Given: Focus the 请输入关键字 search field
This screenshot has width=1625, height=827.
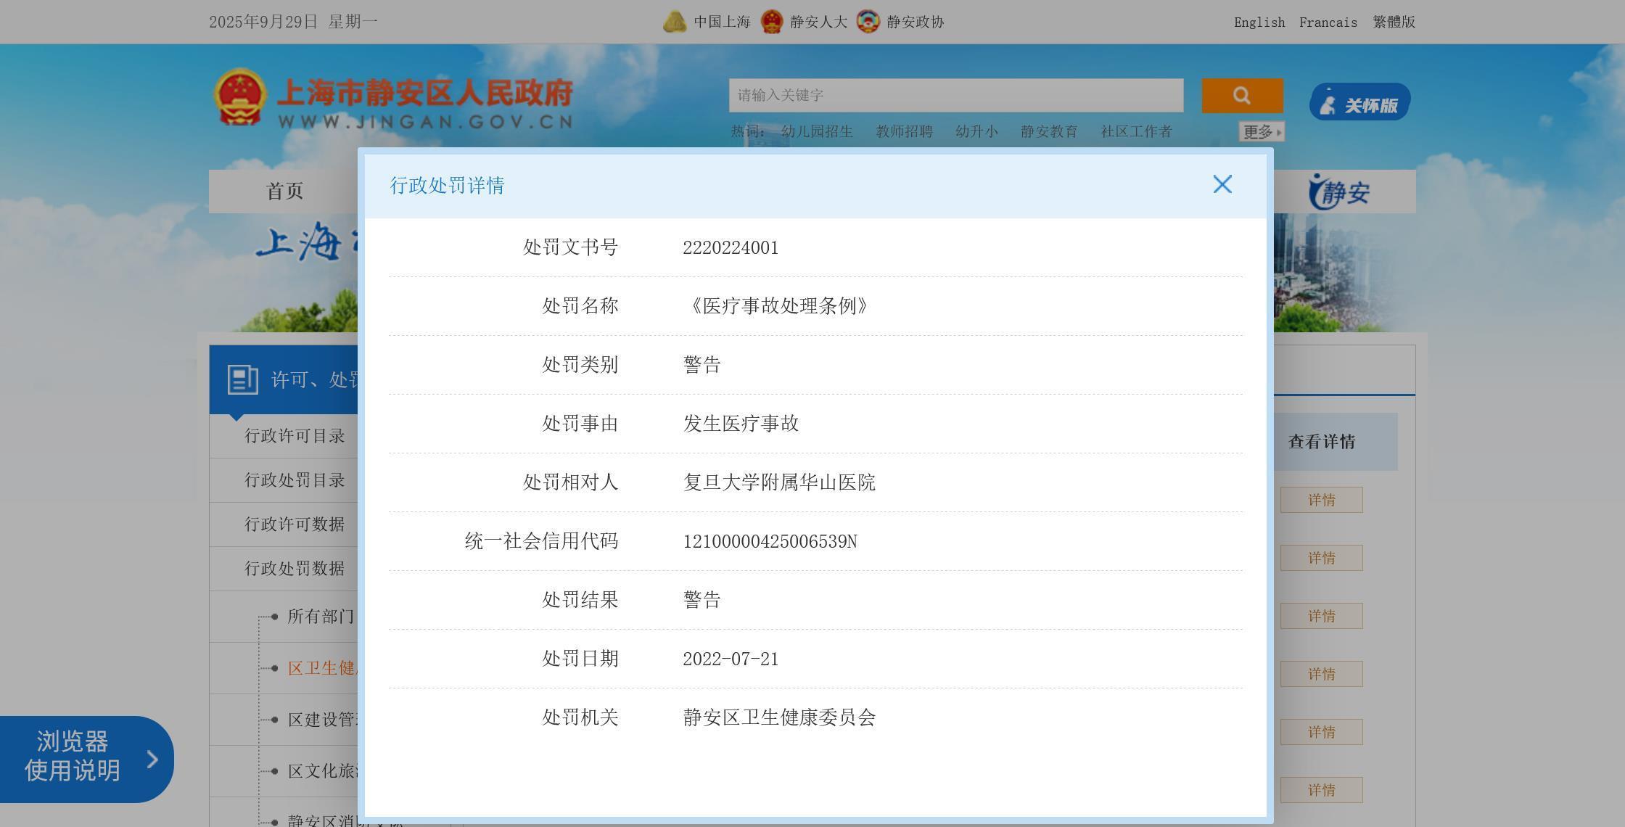Looking at the screenshot, I should pyautogui.click(x=955, y=96).
